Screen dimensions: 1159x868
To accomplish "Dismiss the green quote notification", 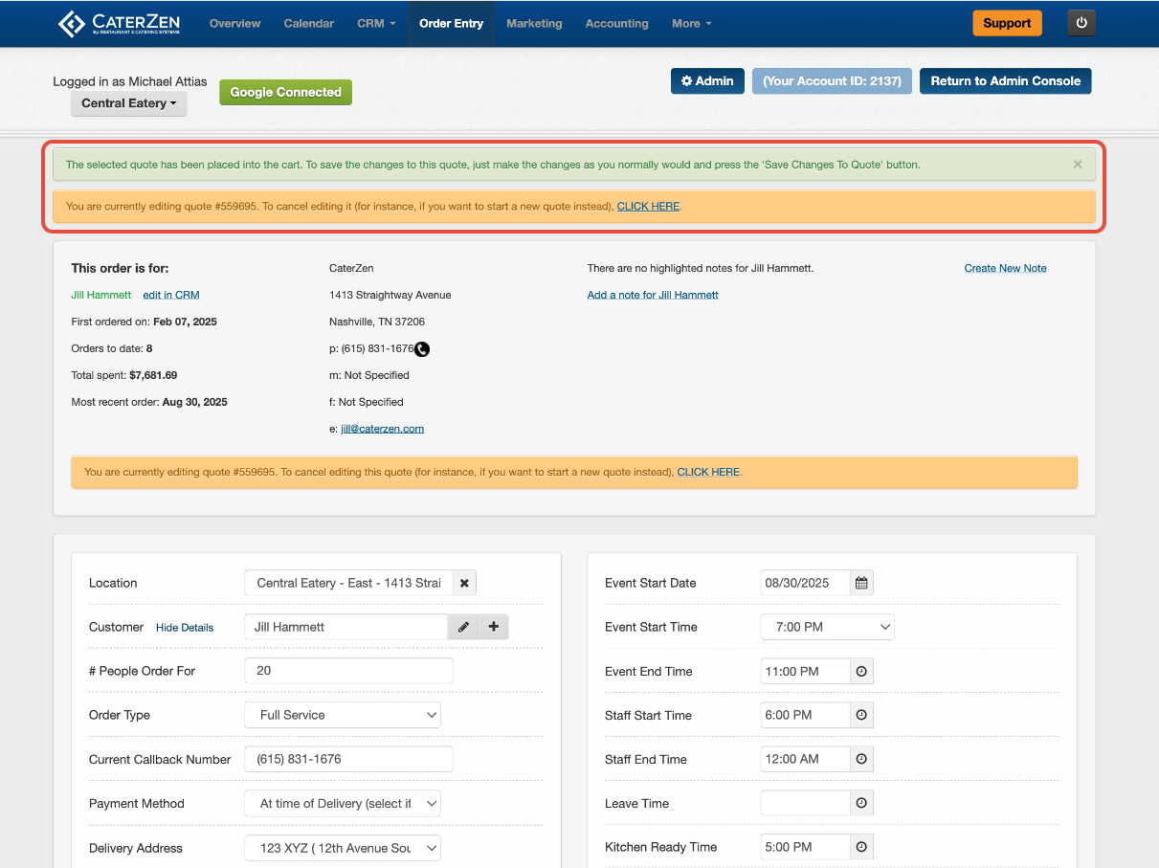I will click(1078, 165).
